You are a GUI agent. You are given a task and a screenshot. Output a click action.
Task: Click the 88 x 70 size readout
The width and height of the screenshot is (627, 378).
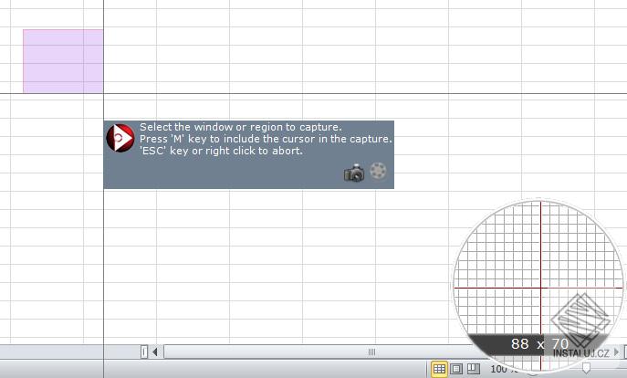(x=539, y=344)
